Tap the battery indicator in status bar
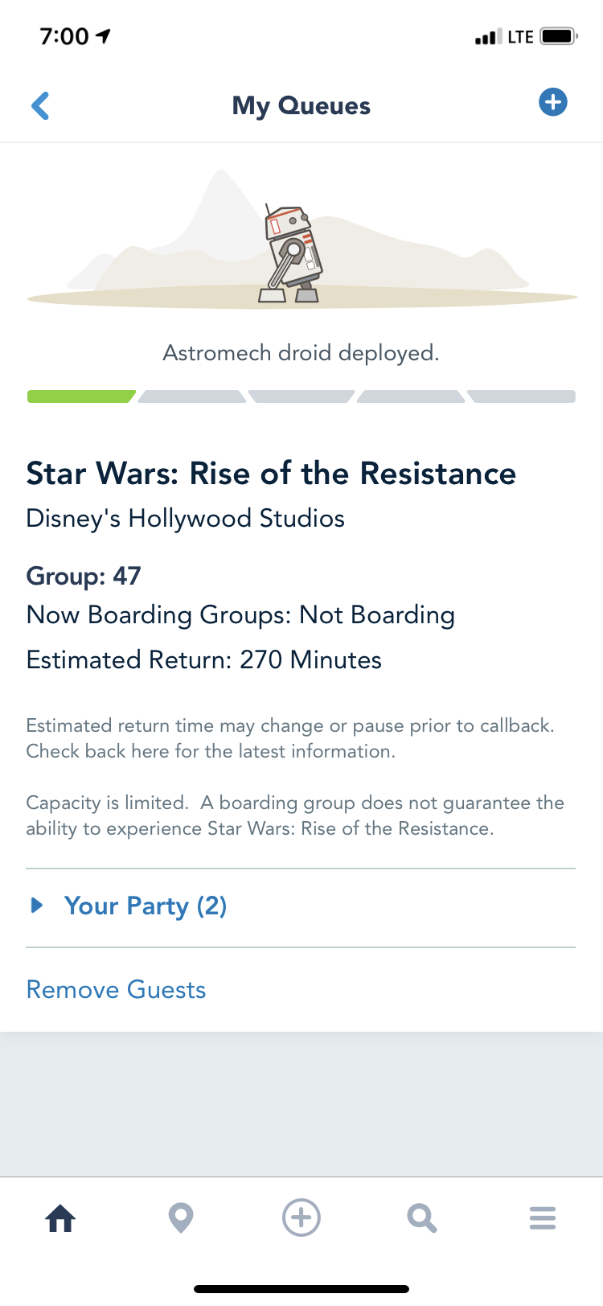 point(558,36)
